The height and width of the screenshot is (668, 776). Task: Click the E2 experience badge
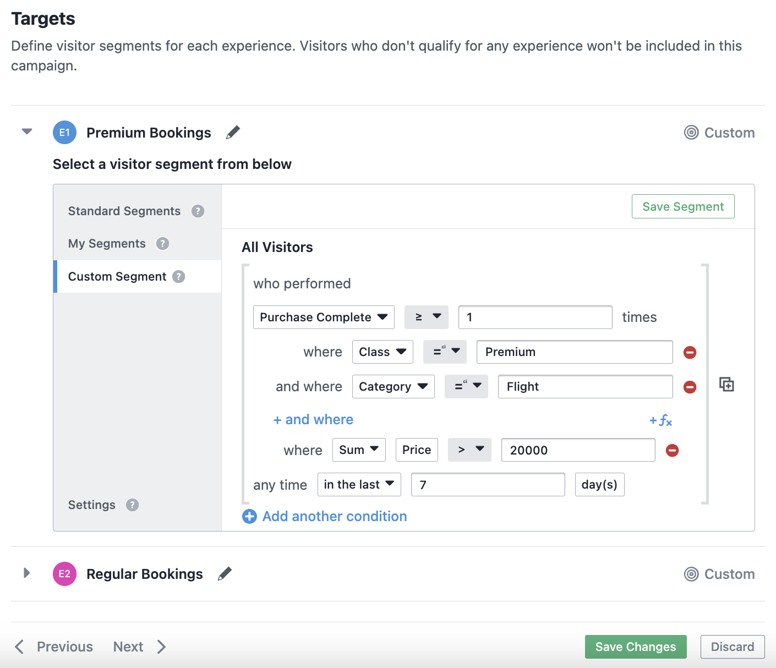click(x=64, y=574)
